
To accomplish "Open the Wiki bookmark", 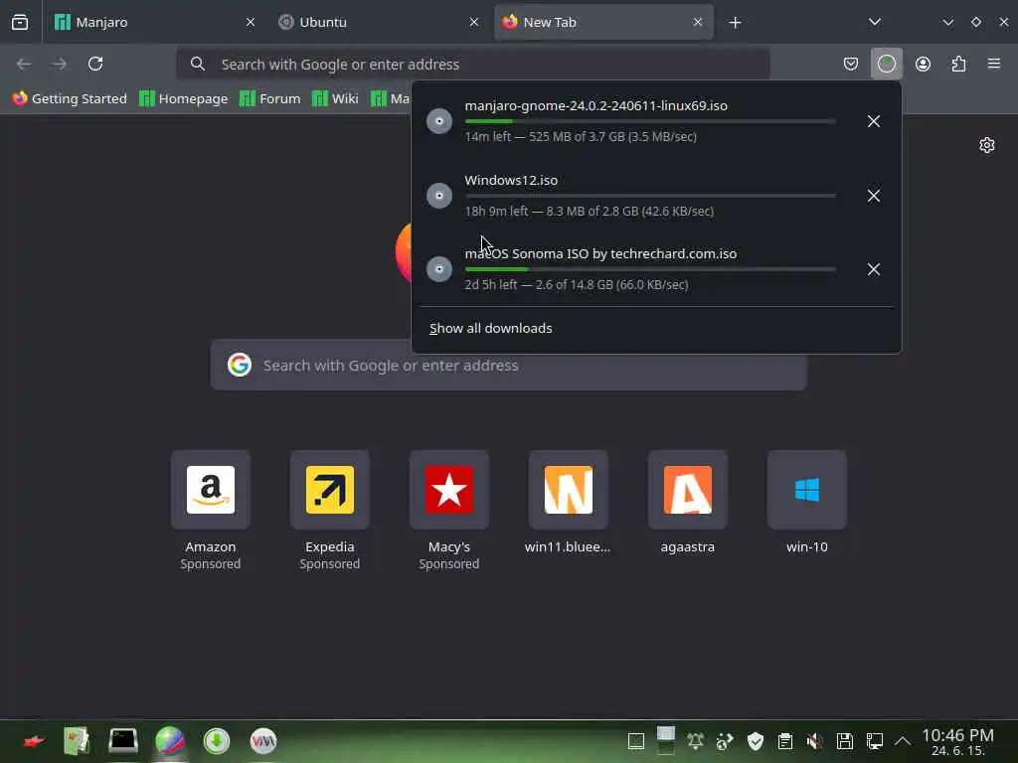I will [x=335, y=98].
